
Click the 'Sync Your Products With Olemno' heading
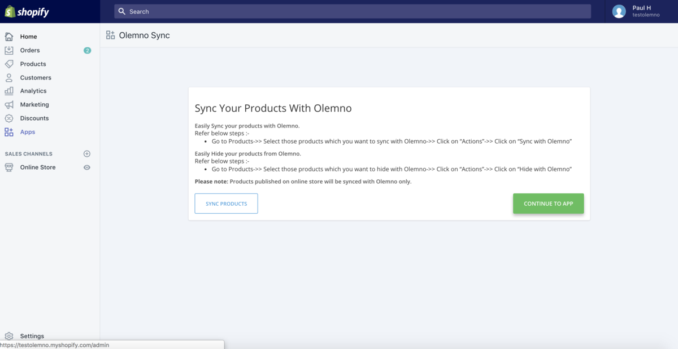pos(273,108)
